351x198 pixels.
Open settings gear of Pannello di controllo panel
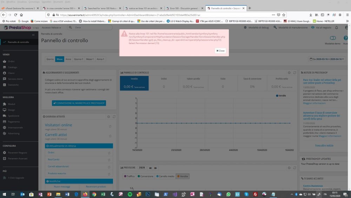[x=289, y=73]
